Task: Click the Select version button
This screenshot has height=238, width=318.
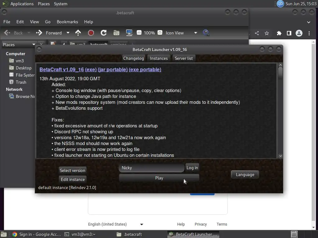Action: pos(73,171)
